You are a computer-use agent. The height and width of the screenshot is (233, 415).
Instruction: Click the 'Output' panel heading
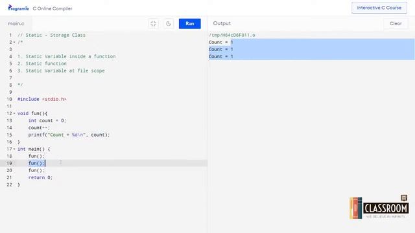click(222, 23)
